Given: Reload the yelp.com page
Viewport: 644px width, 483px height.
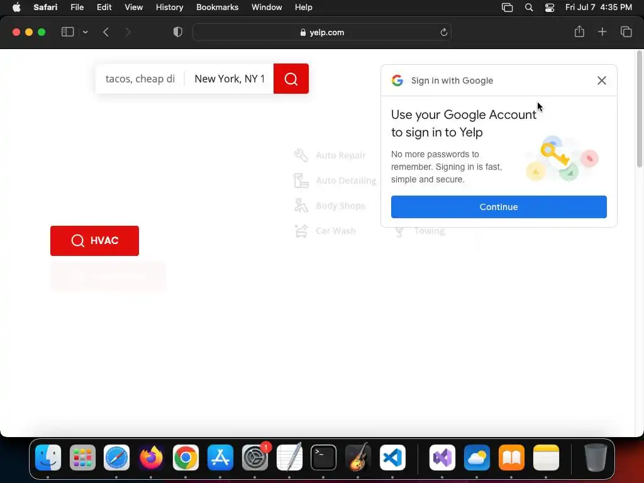Looking at the screenshot, I should coord(443,32).
